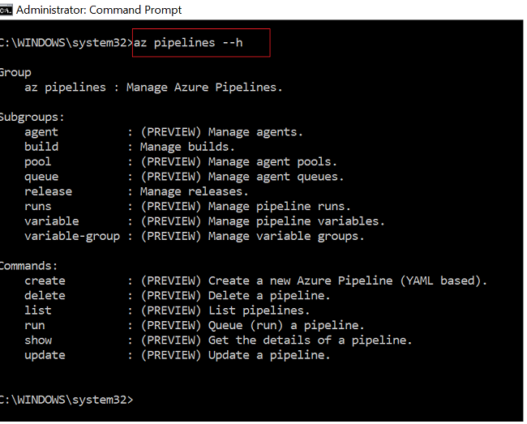Click the 'pool' subgroup entry

[x=38, y=162]
